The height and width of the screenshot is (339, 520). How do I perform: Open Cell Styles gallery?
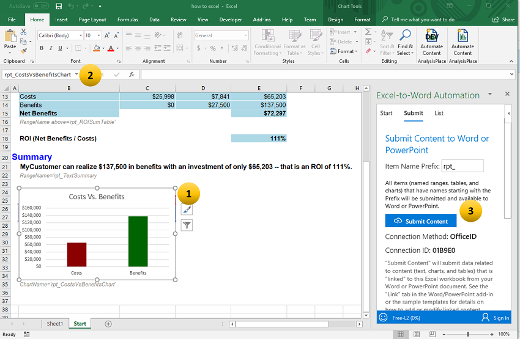coord(316,42)
